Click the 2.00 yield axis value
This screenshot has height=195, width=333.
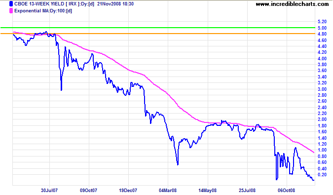322,119
